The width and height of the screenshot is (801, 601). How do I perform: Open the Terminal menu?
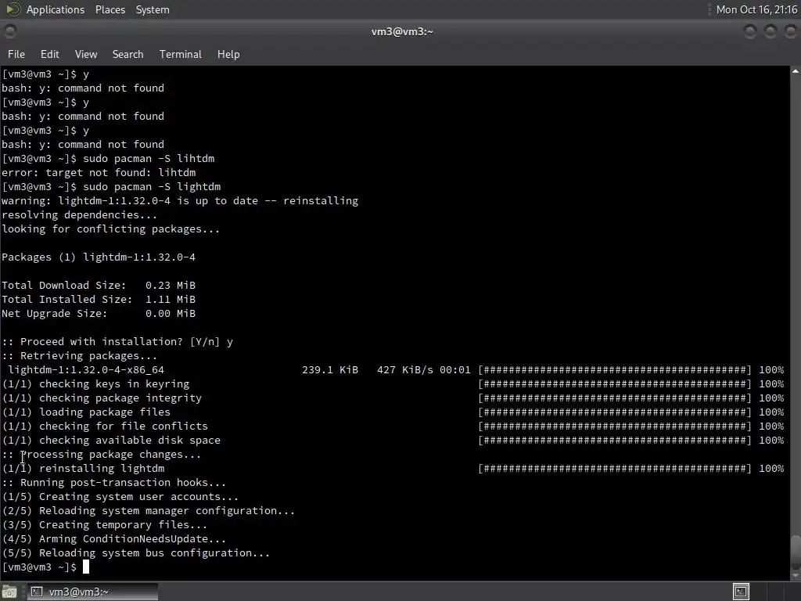(x=181, y=54)
